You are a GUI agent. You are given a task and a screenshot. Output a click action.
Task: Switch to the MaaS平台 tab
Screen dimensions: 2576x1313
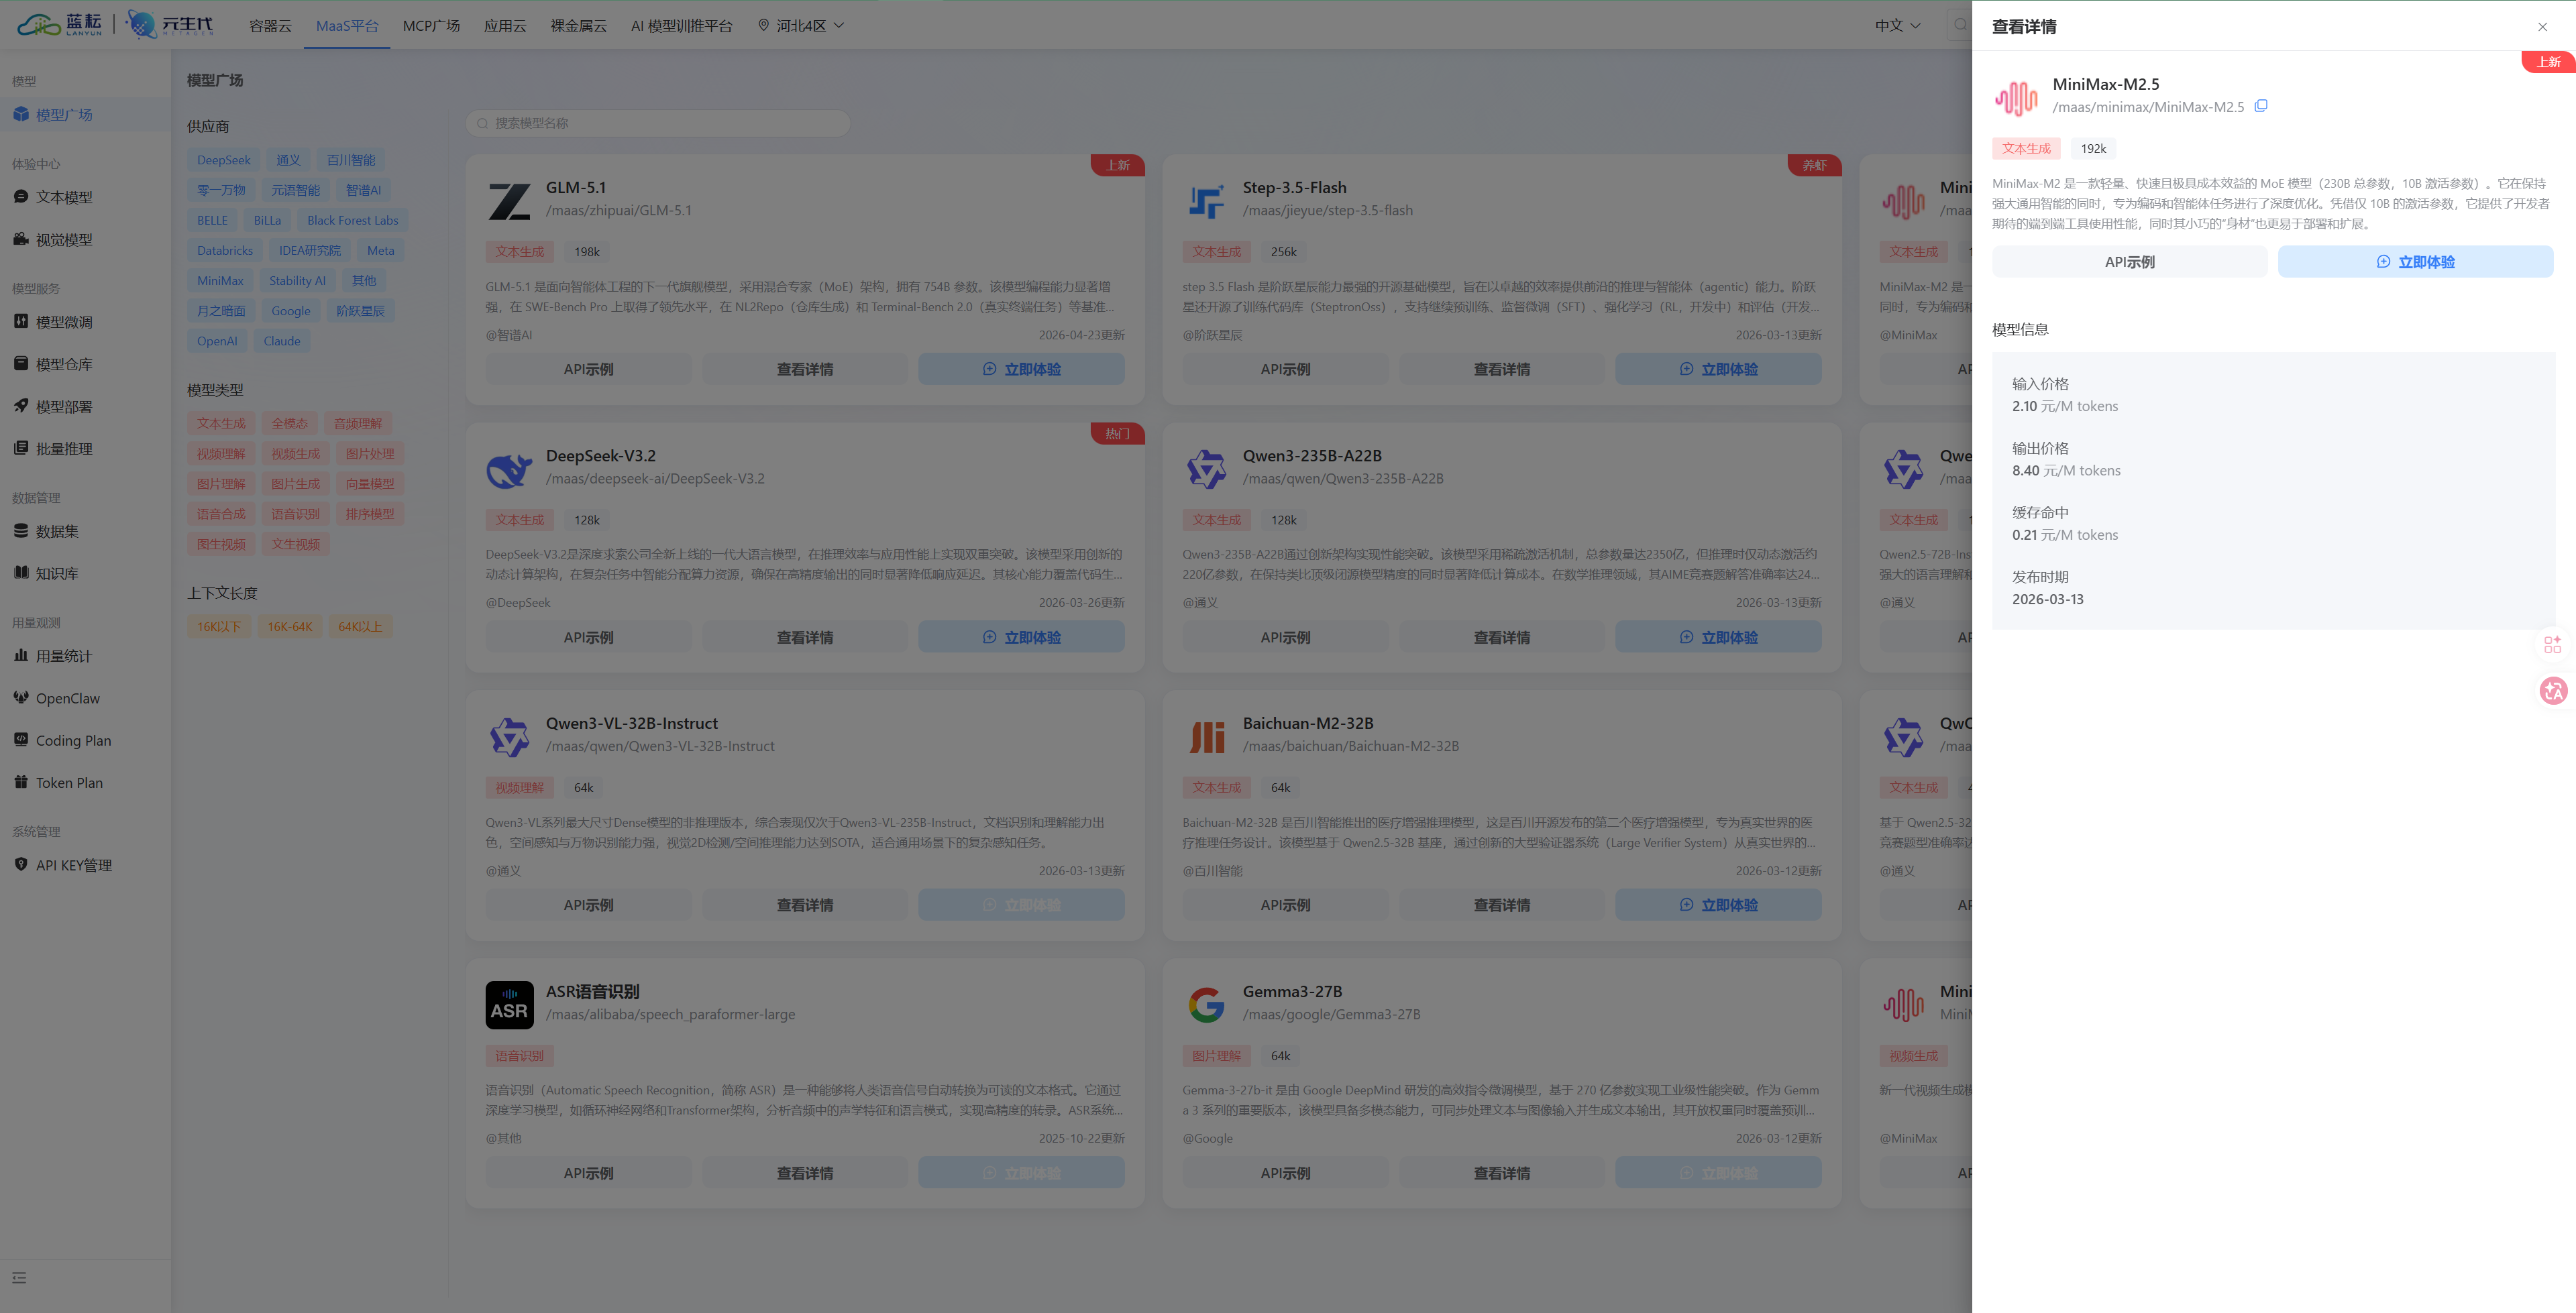tap(347, 25)
